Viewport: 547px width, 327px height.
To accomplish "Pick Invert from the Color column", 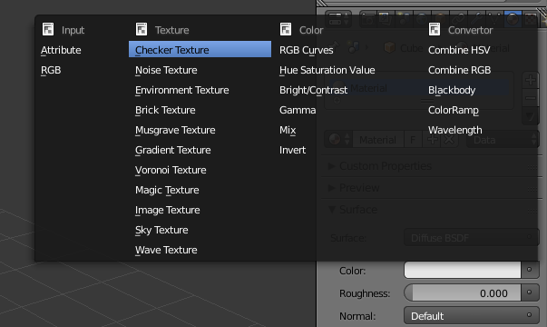I will click(292, 150).
